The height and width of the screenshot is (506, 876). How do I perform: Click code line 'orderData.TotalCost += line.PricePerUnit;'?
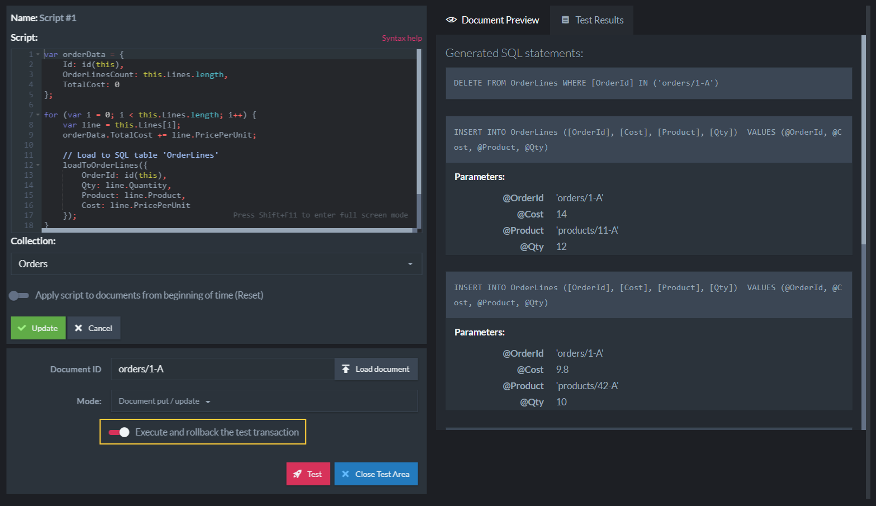159,135
